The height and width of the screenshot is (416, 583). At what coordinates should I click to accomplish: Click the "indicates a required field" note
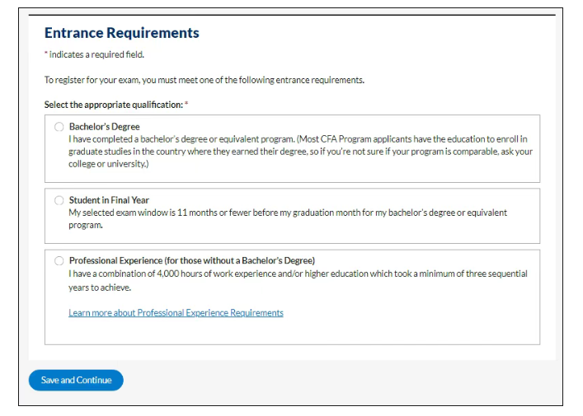[x=96, y=55]
